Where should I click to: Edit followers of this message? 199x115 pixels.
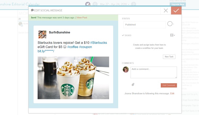pyautogui.click(x=172, y=94)
